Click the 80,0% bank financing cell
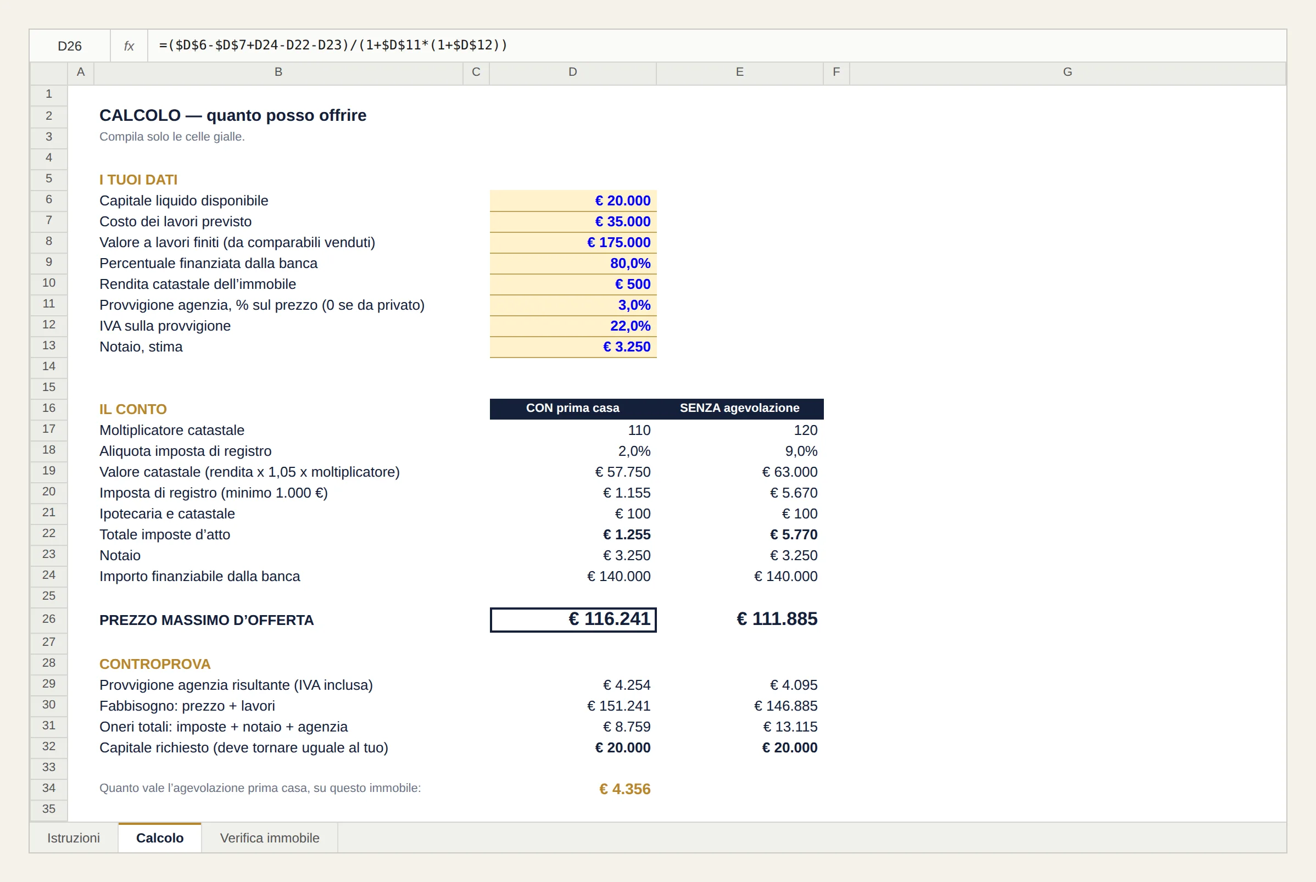The width and height of the screenshot is (1316, 882). [x=573, y=263]
